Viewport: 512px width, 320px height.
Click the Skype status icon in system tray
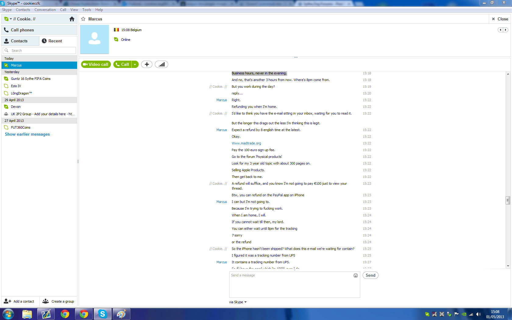[427, 314]
